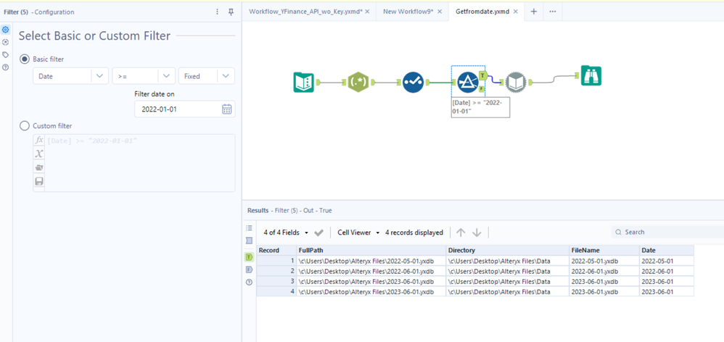The height and width of the screenshot is (342, 724).
Task: Click the Directory tool on the canvas
Action: tap(303, 83)
